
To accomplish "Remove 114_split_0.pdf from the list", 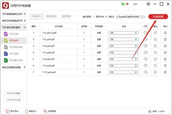I will click(165, 33).
